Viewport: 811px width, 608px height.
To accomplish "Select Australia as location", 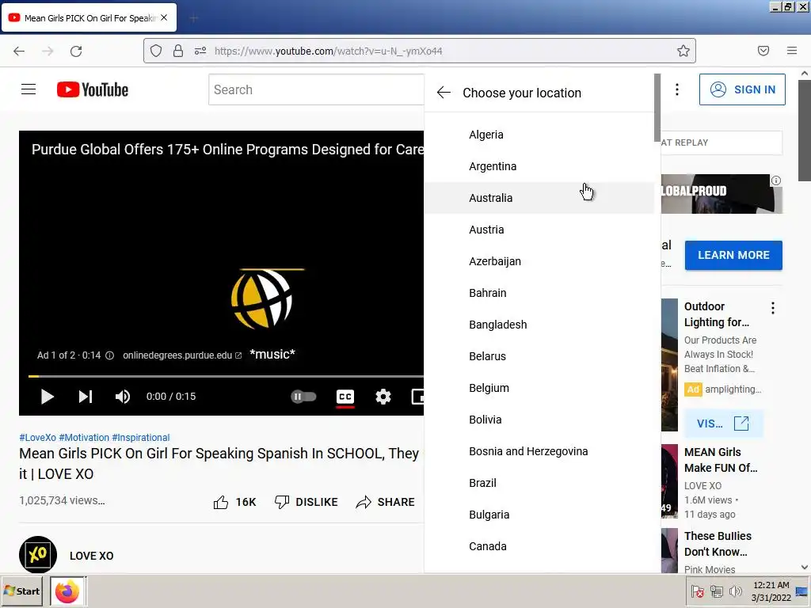I will tap(539, 198).
